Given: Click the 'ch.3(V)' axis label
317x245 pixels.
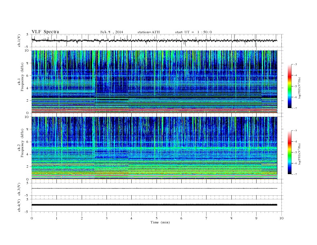Looking at the screenshot, I should pyautogui.click(x=19, y=189).
